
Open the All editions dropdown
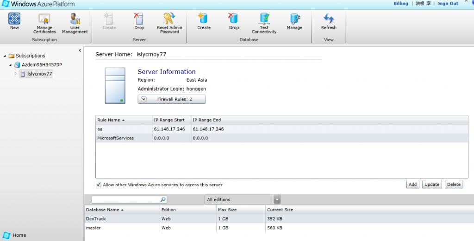click(x=243, y=200)
